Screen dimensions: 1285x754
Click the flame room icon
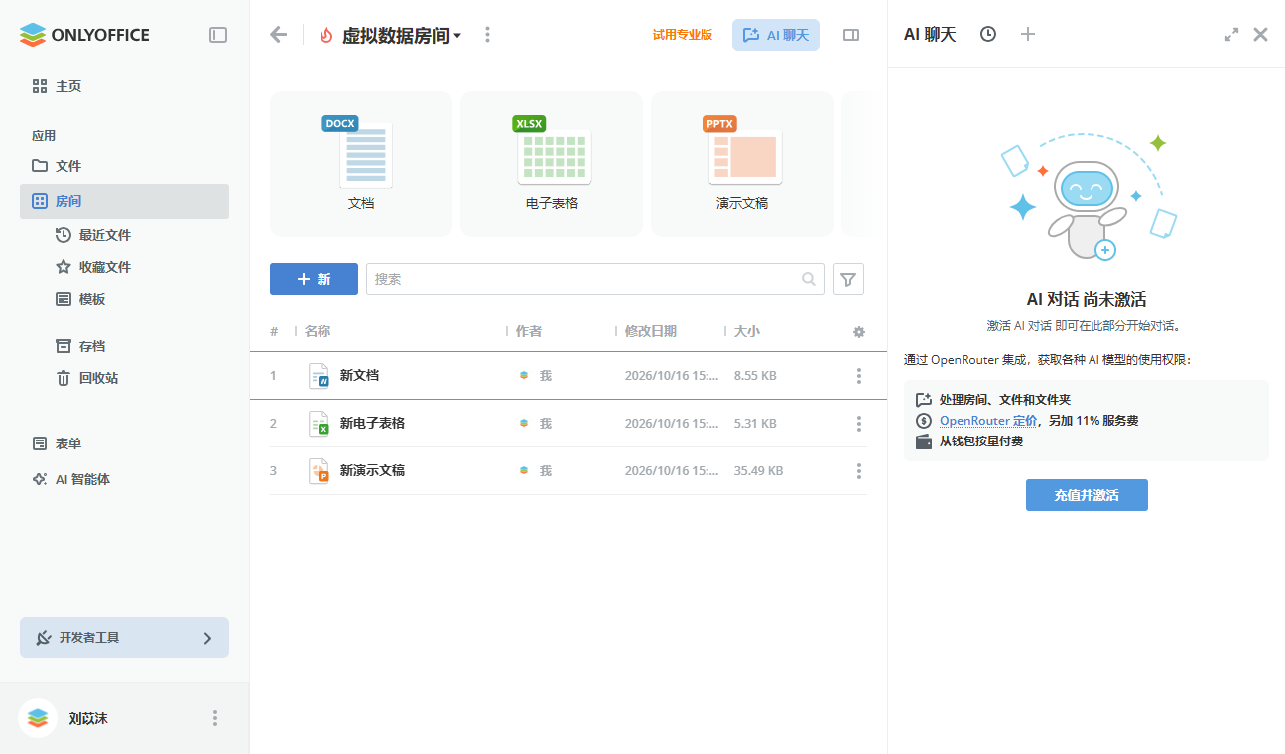(326, 35)
